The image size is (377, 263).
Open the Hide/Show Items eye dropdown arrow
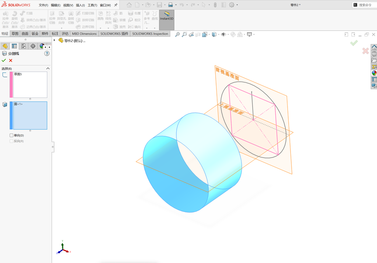point(228,35)
